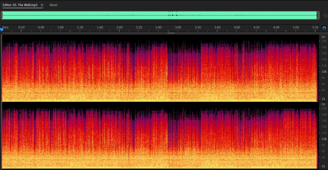The width and height of the screenshot is (328, 170).
Task: Grab the right handle of overview navigator
Action: [318, 15]
